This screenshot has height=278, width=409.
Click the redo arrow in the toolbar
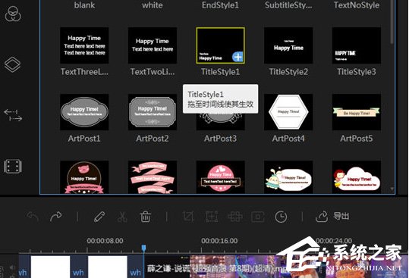tap(55, 217)
